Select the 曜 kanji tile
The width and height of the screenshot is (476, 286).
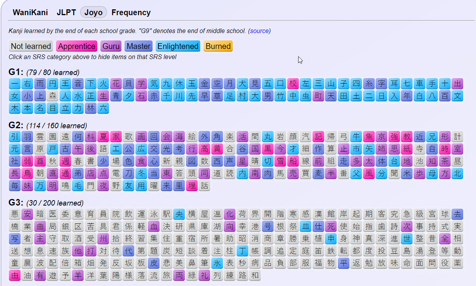coord(154,186)
